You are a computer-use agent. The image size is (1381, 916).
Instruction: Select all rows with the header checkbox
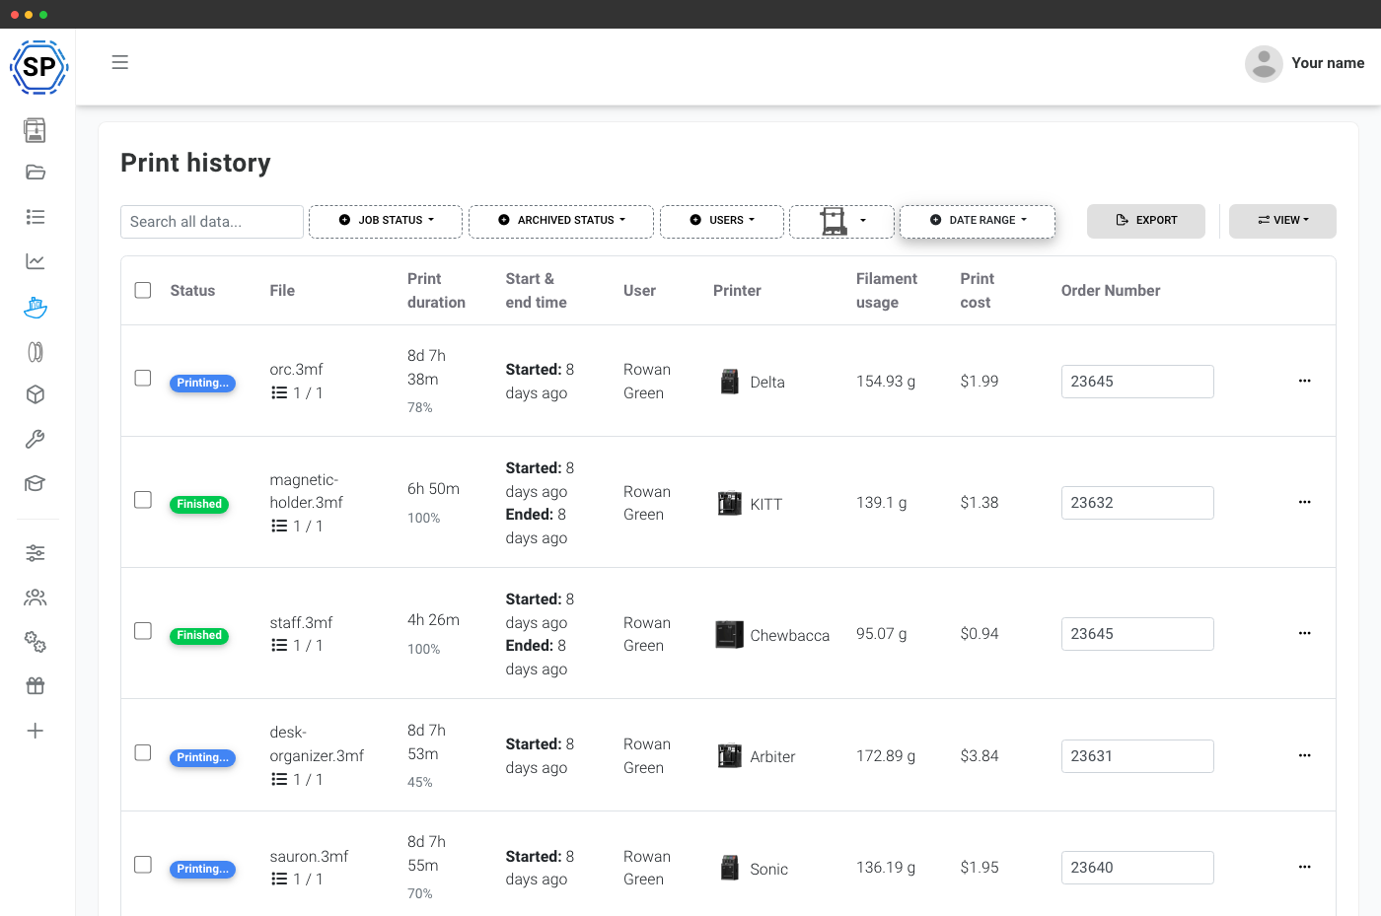click(x=143, y=290)
